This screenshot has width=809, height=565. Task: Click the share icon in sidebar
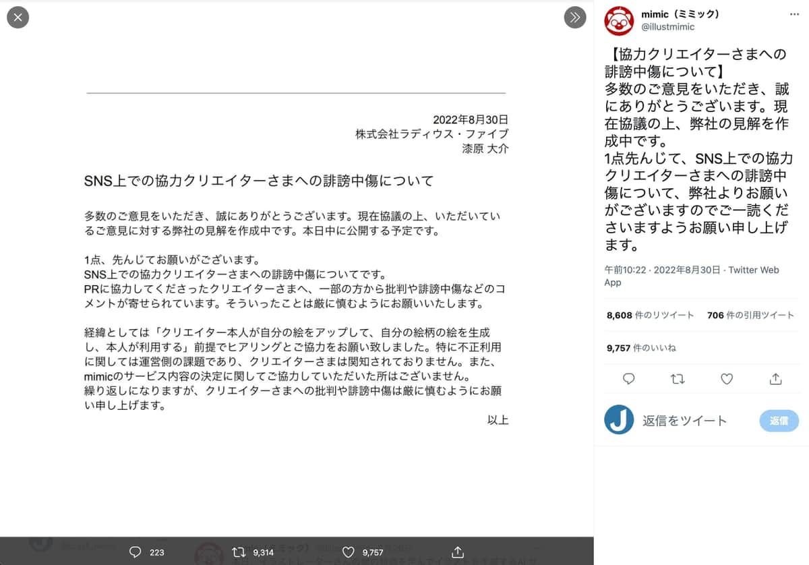(775, 379)
